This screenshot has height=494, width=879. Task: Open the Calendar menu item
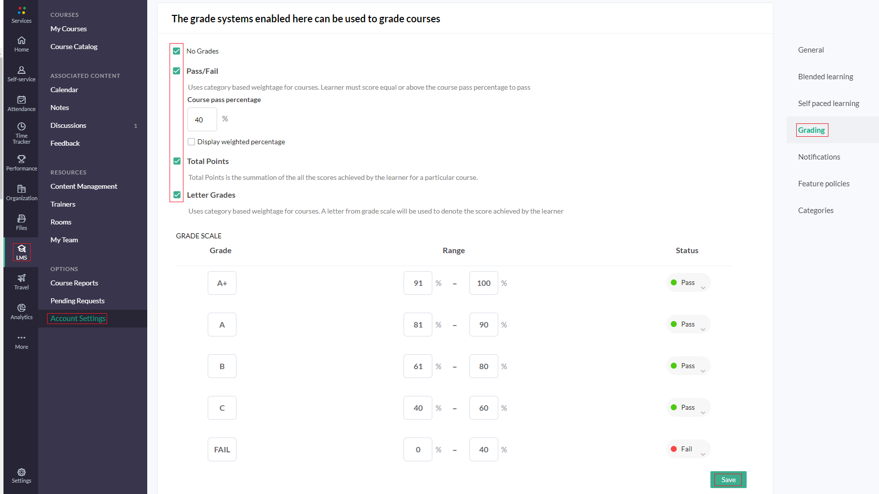pos(64,90)
